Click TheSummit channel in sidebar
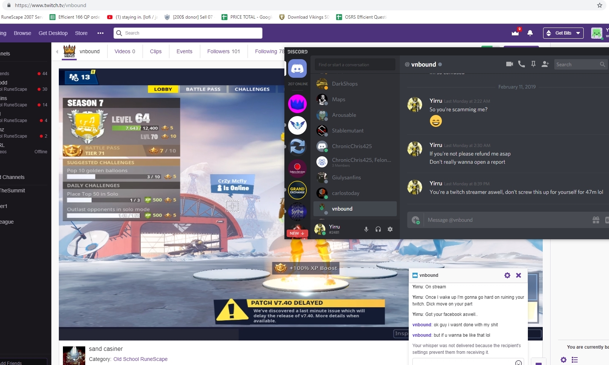The height and width of the screenshot is (365, 609). 13,190
